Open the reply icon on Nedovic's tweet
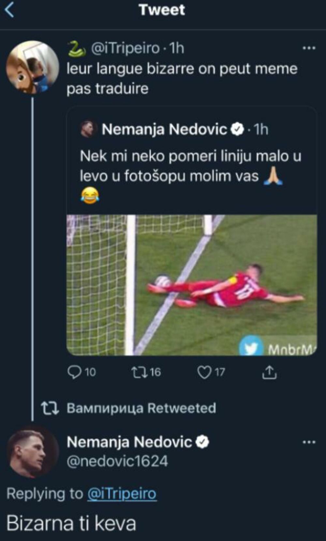Screen dimensions: 326x541 (75, 372)
